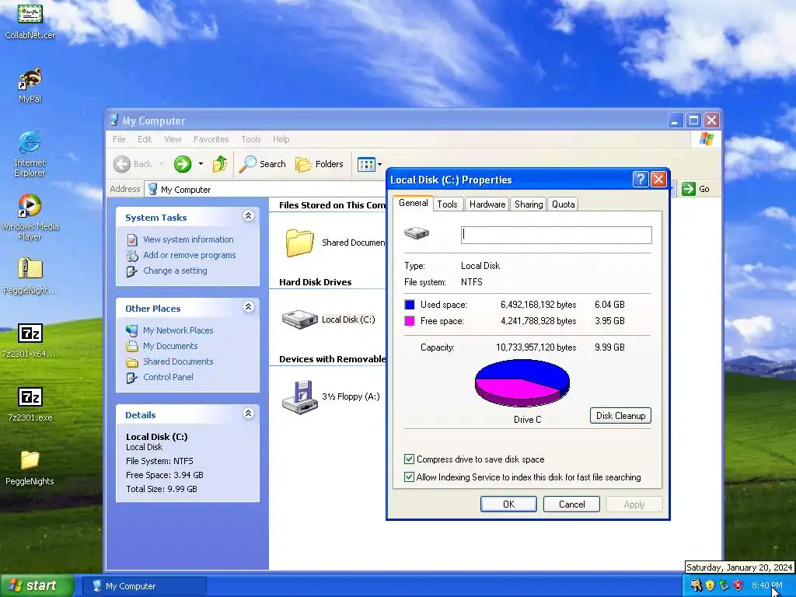Open the Back button history dropdown
The height and width of the screenshot is (597, 796).
tap(162, 164)
